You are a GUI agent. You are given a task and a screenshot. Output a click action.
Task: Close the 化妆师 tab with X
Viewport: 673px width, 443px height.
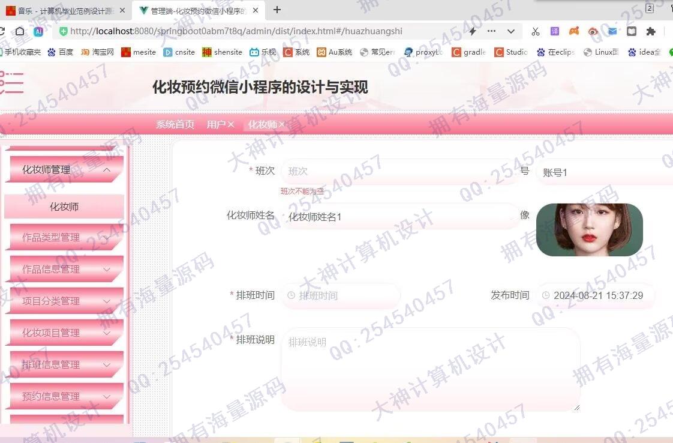tap(281, 124)
